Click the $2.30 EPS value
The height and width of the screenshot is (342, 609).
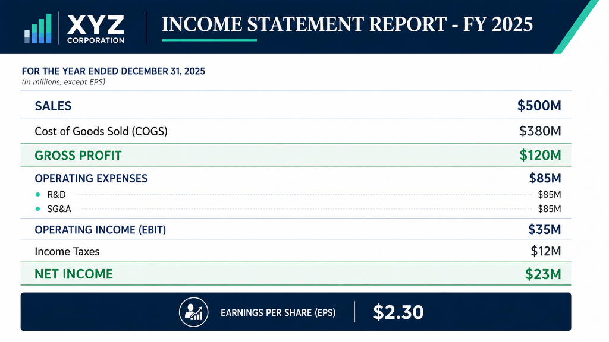pyautogui.click(x=398, y=312)
